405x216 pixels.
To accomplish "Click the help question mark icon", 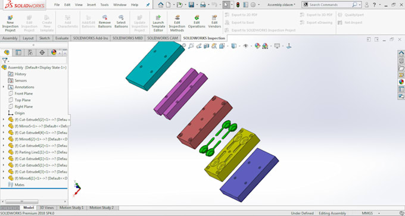I will (375, 5).
